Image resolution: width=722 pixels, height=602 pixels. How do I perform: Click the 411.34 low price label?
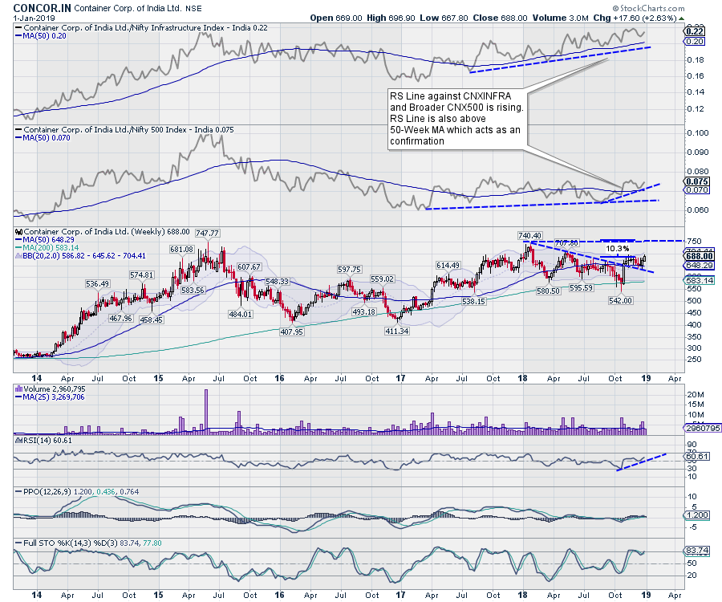pos(396,332)
